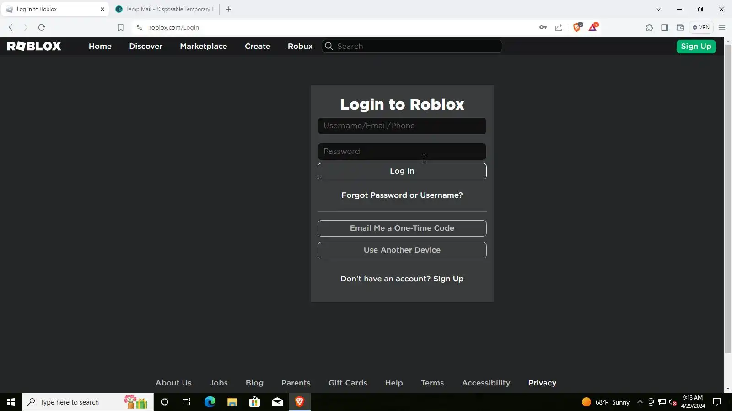Open the weather widget showing 68°F Sunny
This screenshot has height=411, width=732.
[606, 402]
